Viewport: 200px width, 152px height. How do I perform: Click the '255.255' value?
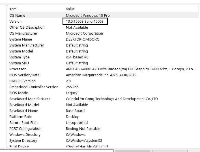pyautogui.click(x=72, y=87)
